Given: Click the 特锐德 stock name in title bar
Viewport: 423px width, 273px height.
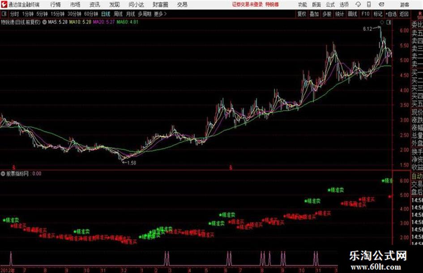Looking at the screenshot, I should (x=272, y=4).
